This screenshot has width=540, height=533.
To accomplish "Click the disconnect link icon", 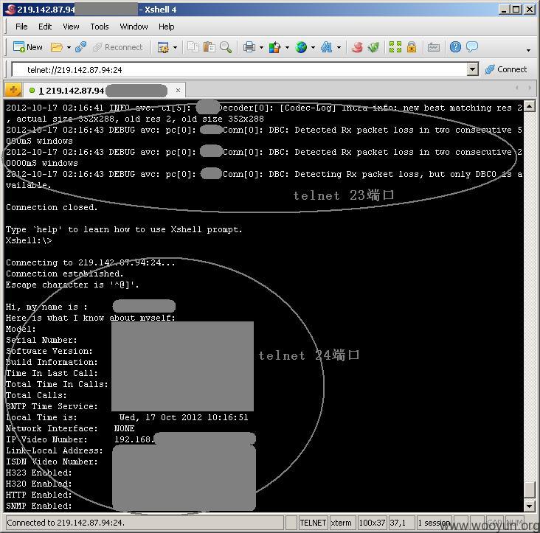I will point(80,47).
